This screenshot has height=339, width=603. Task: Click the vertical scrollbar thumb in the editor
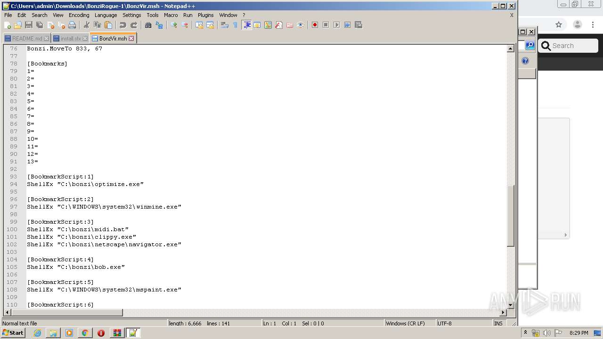pyautogui.click(x=510, y=216)
